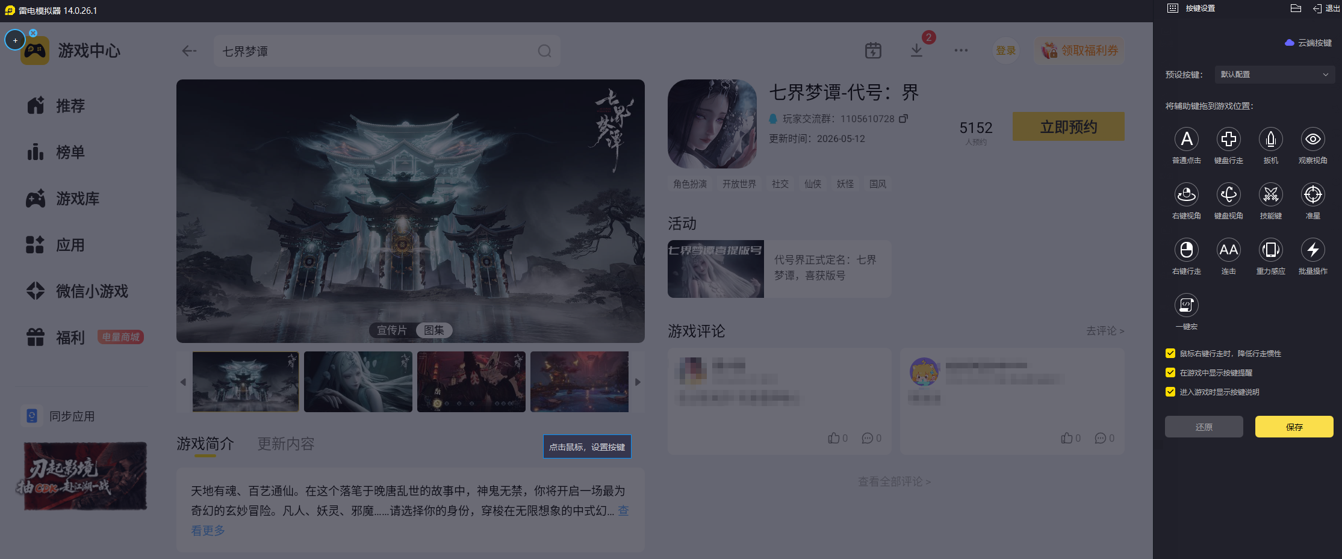This screenshot has width=1342, height=559.
Task: Click the 还原 reset button
Action: tap(1204, 427)
